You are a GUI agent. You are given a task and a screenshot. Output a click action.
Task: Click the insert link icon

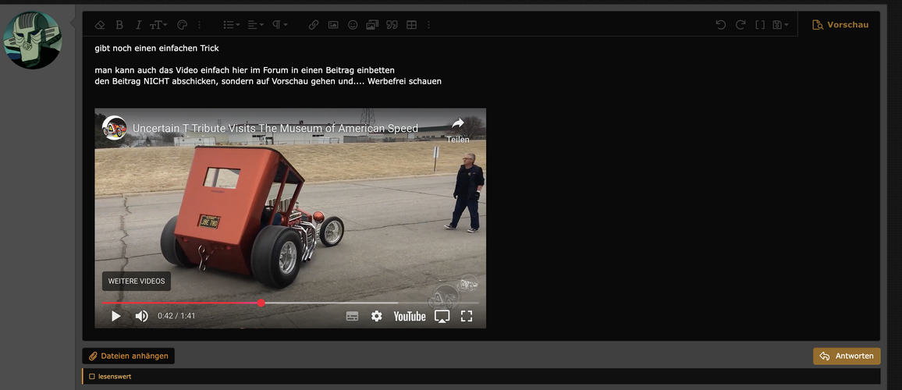(x=314, y=25)
